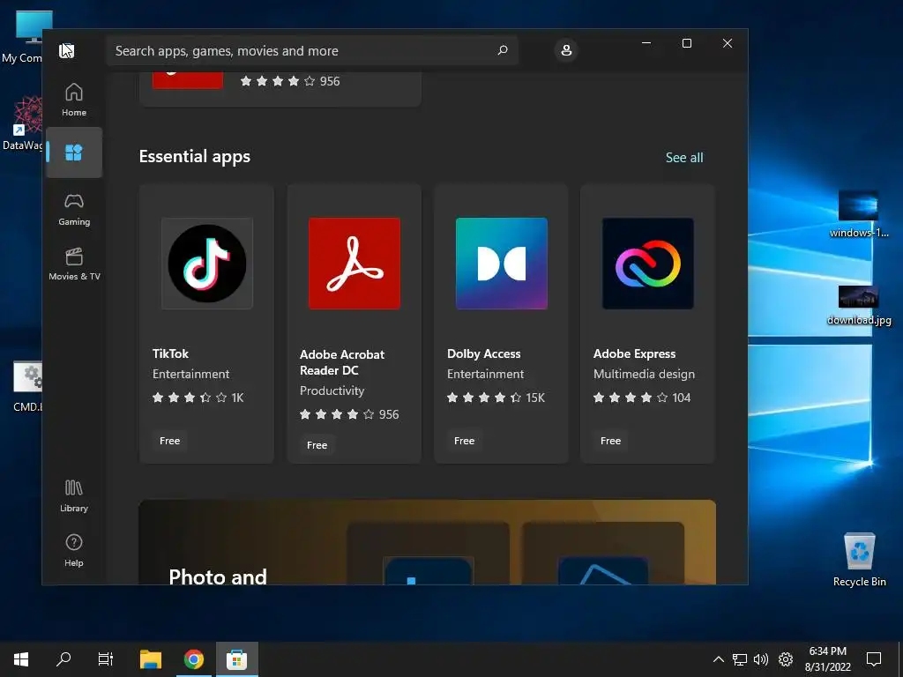The width and height of the screenshot is (903, 677).
Task: Maximize the Microsoft Store window
Action: [x=686, y=43]
